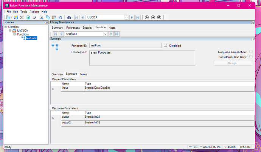Open the Tools menu
The image size is (261, 152).
[x=23, y=12]
